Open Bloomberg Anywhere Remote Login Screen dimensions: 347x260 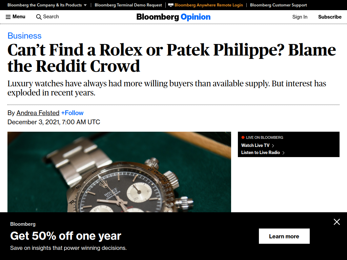click(x=209, y=5)
